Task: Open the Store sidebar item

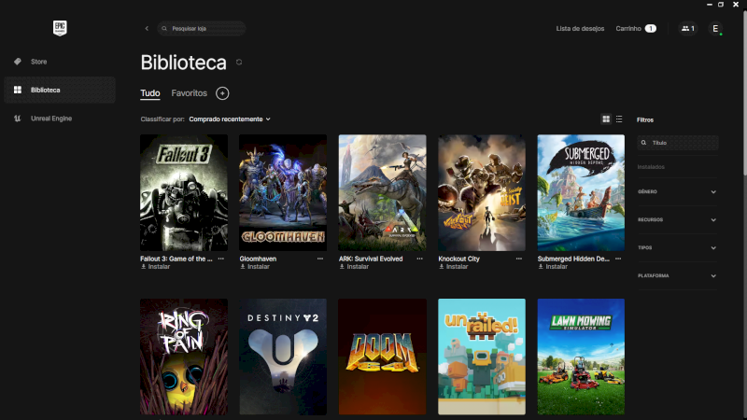Action: click(x=60, y=62)
